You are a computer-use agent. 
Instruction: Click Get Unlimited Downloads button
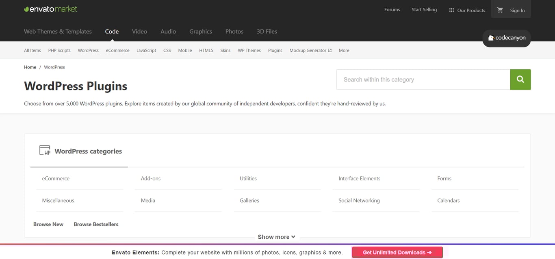[x=397, y=252]
